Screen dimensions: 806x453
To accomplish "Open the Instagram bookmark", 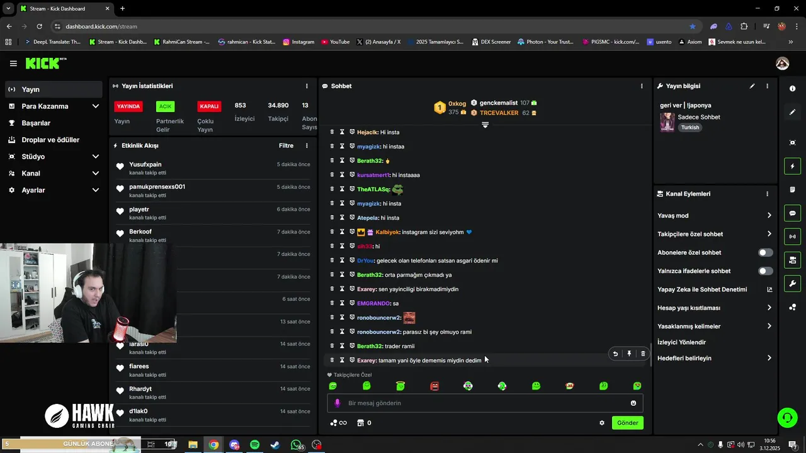I will click(x=298, y=42).
